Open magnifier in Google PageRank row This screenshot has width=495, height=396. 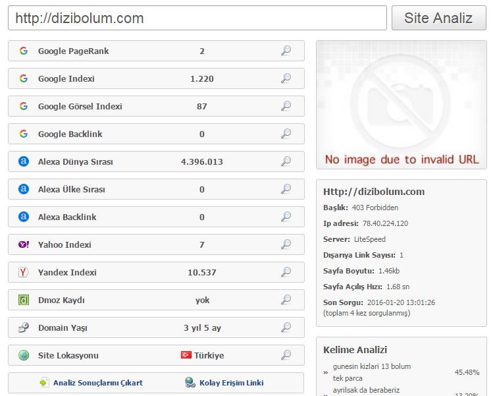[x=286, y=51]
